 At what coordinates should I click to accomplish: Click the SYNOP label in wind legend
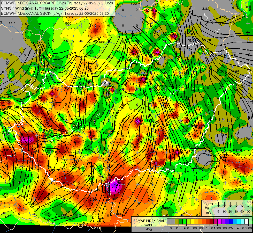pos(209,204)
